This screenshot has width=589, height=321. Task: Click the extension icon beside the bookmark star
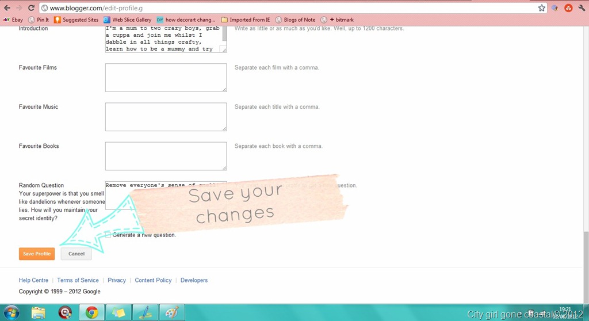coord(555,8)
